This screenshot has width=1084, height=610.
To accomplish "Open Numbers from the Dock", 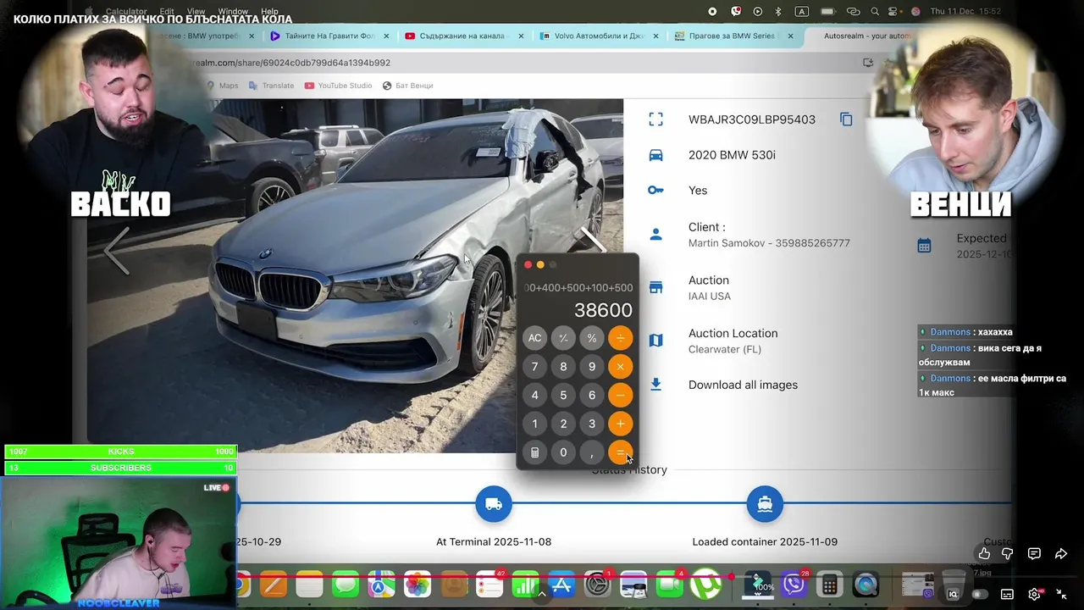I will [526, 585].
